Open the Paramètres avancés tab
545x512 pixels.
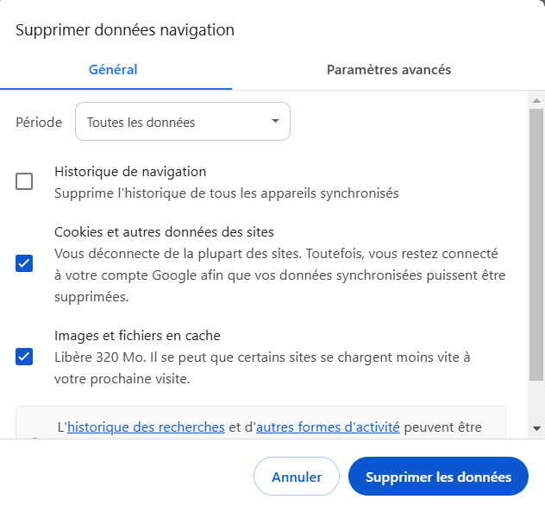pos(388,70)
